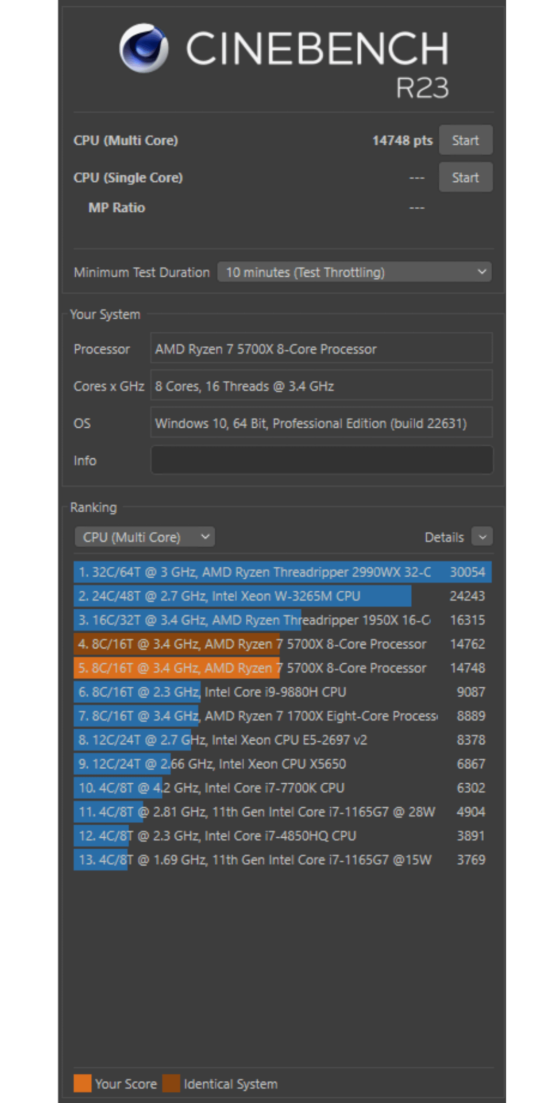Click the 14748 pts multi core score

point(402,141)
